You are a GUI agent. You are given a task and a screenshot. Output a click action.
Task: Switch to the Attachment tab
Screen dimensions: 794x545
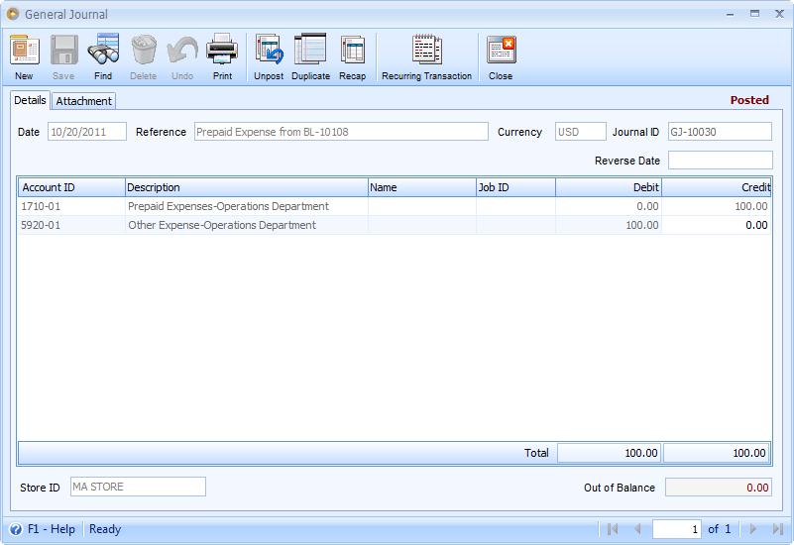[83, 101]
